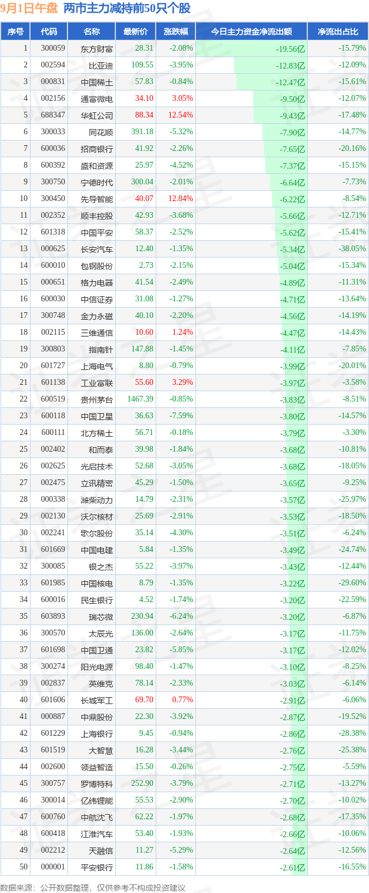Select stock name 民生银行
The image size is (369, 893).
pyautogui.click(x=97, y=600)
